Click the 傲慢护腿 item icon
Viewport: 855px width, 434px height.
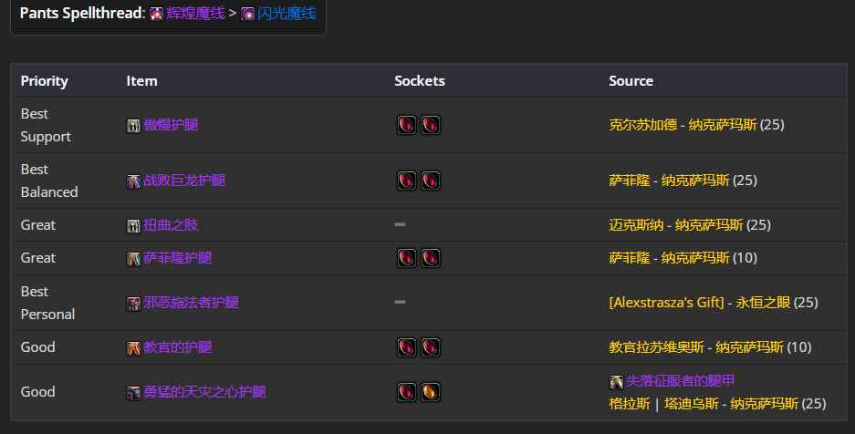133,126
